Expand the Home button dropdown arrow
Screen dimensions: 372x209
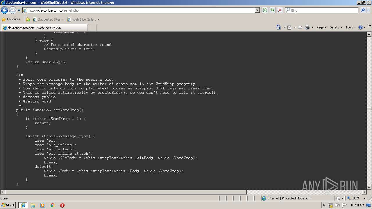coord(284,28)
